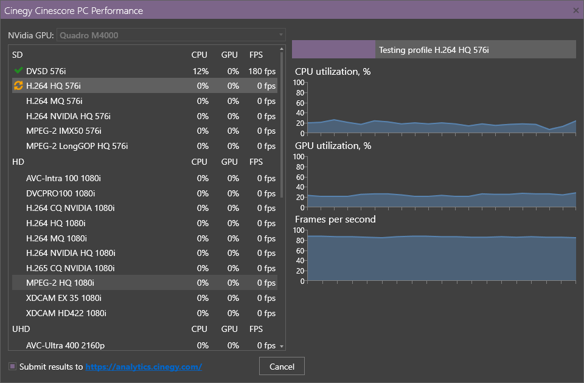Click the 180 fps value for DVSD 576i
Viewport: 584px width, 383px height.
point(262,71)
